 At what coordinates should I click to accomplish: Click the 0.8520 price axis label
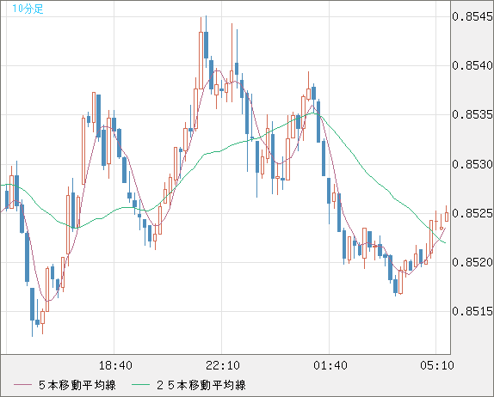tap(472, 262)
